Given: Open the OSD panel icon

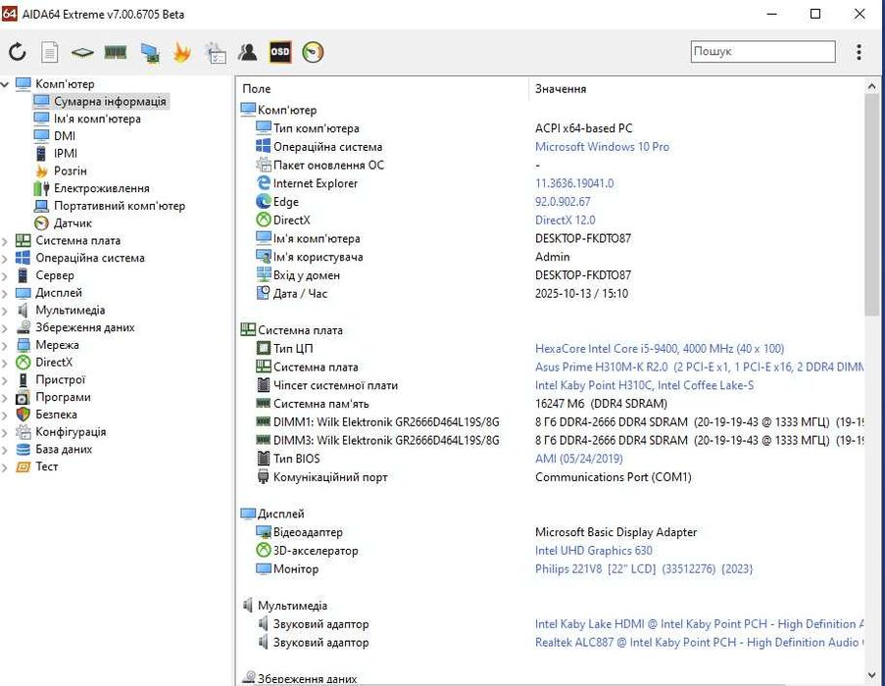Looking at the screenshot, I should pyautogui.click(x=280, y=52).
